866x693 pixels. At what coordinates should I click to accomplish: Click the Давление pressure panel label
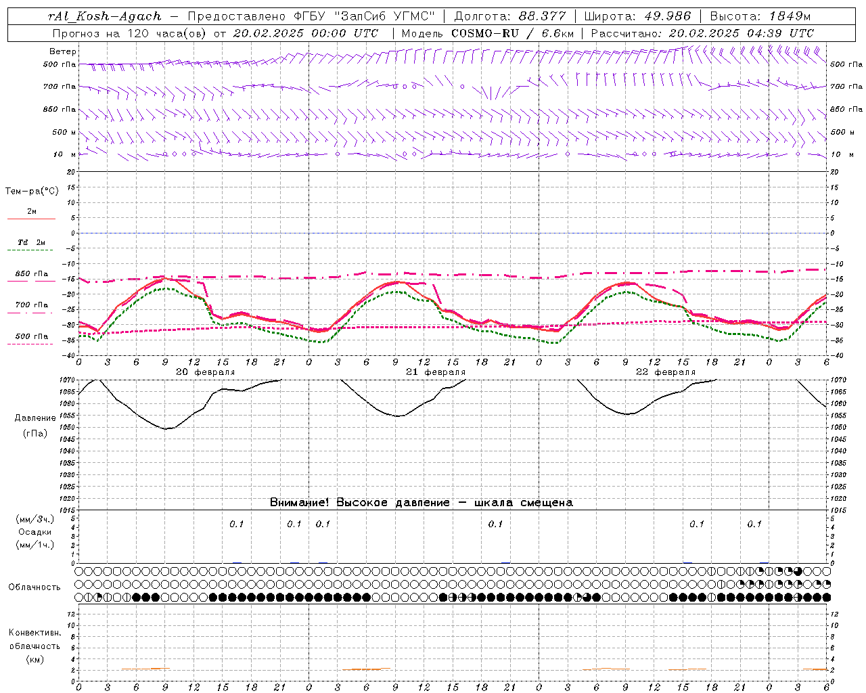pos(35,418)
